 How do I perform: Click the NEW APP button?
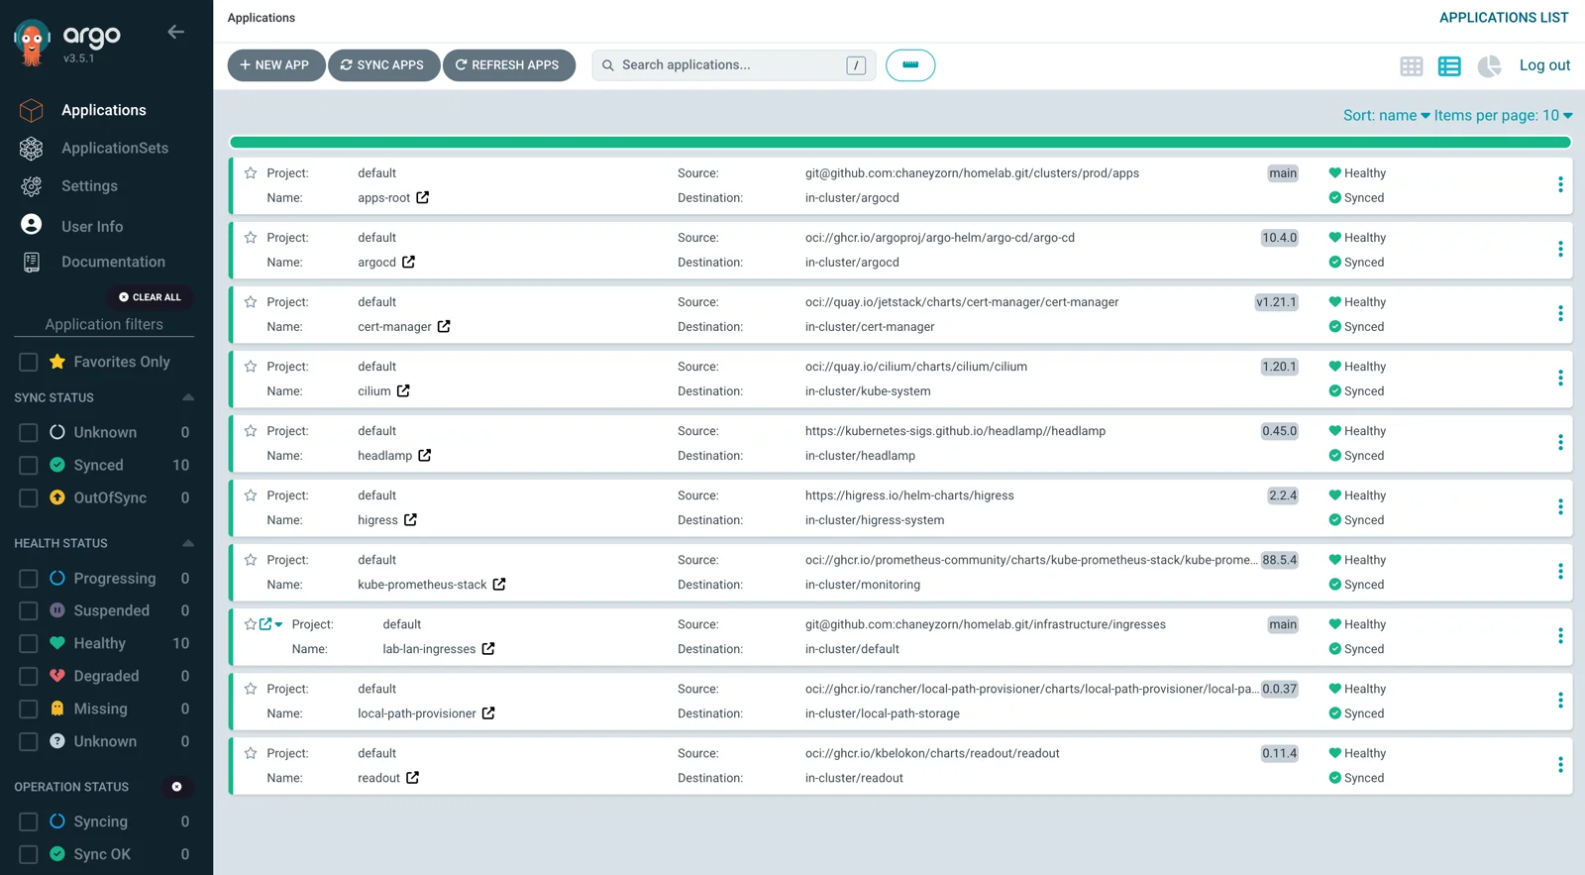click(275, 65)
